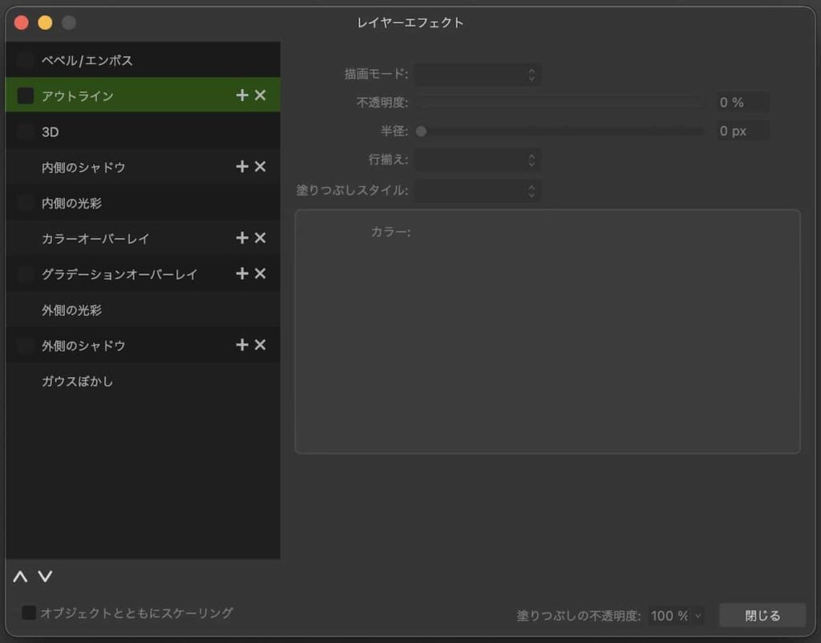Select ガウスぼかし effect row

click(143, 381)
